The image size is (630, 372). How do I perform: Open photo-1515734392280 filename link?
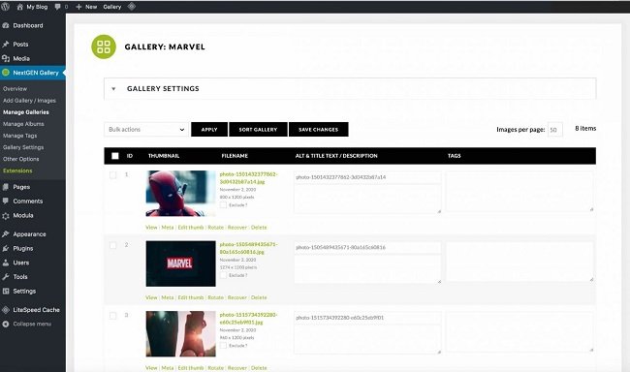point(248,319)
